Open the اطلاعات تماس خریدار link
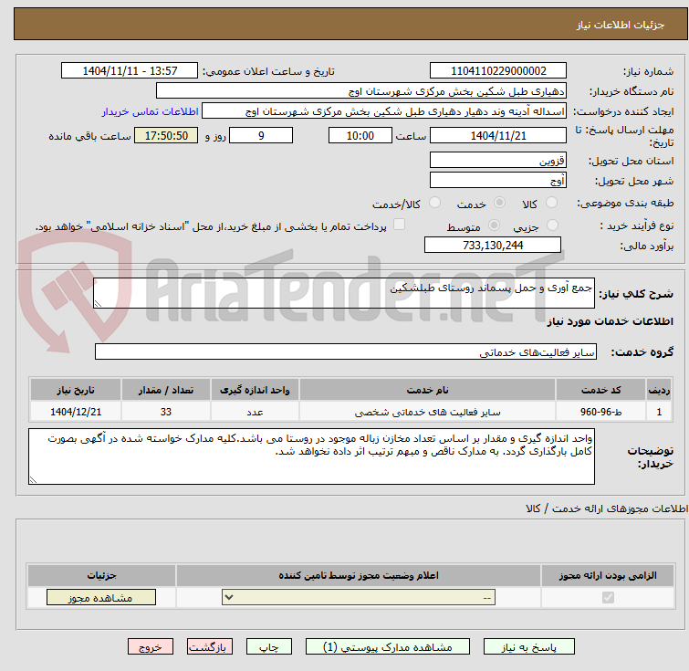This screenshot has height=671, width=689. (151, 111)
